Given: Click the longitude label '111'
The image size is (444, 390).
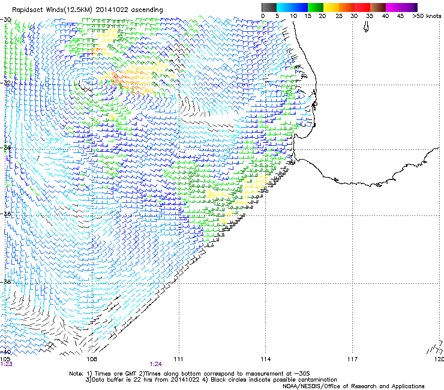Looking at the screenshot, I should pyautogui.click(x=178, y=359).
